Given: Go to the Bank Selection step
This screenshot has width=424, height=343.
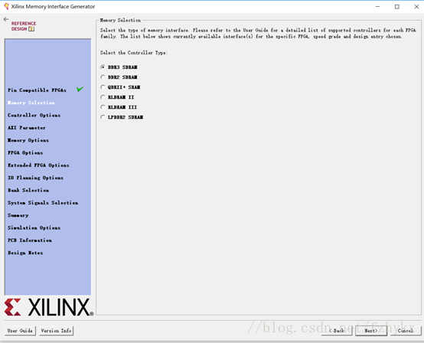Looking at the screenshot, I should tap(28, 190).
